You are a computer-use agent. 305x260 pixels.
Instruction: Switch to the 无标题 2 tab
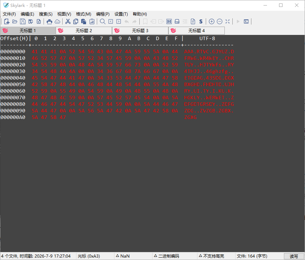84,30
